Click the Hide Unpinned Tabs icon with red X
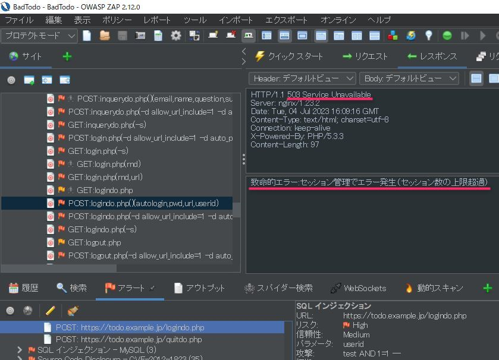 coord(231,35)
